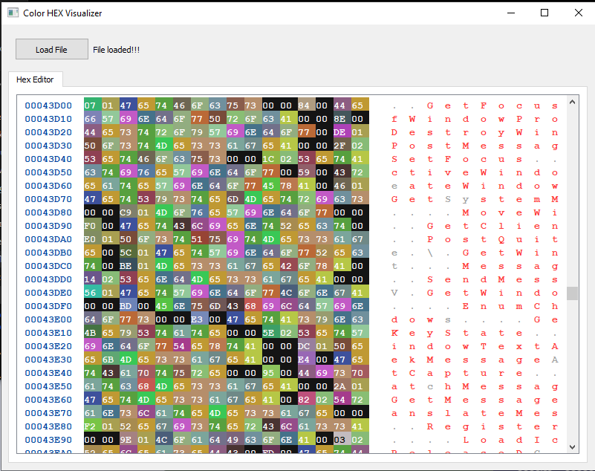
Task: Click the 'File loaded!!!' status text
Action: click(116, 50)
